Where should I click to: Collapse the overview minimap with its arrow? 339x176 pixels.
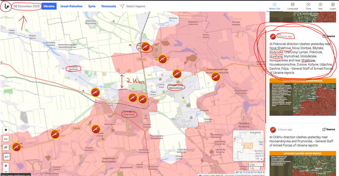click(x=261, y=159)
